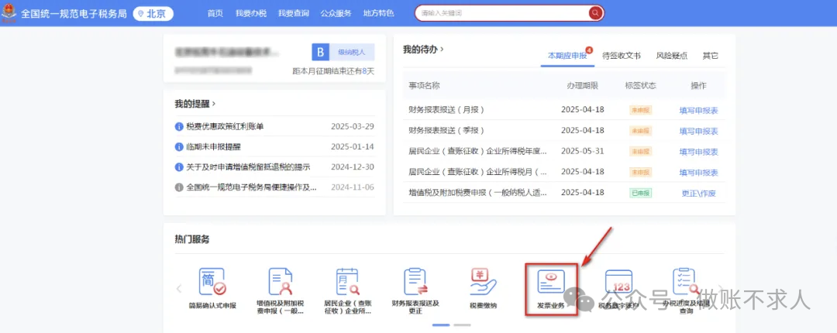The image size is (837, 333).
Task: Click 填写申报表 for 财务报表报送（月报）
Action: point(699,111)
